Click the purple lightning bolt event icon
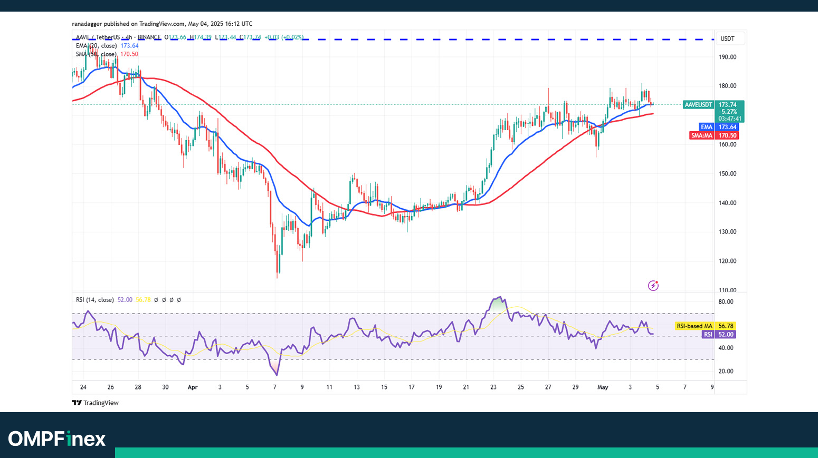The width and height of the screenshot is (818, 458). click(653, 286)
